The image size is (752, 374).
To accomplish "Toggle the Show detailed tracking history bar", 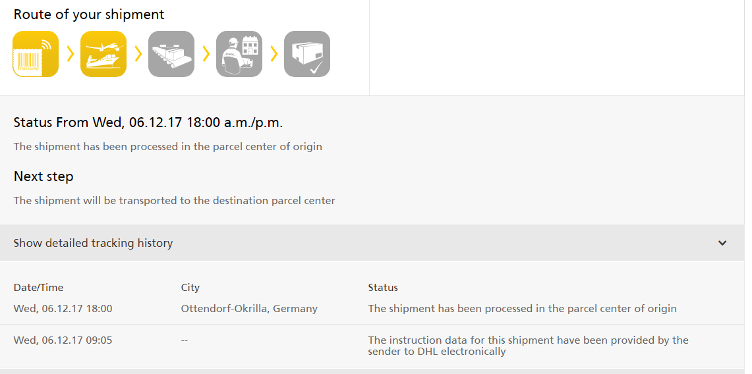I will (372, 243).
